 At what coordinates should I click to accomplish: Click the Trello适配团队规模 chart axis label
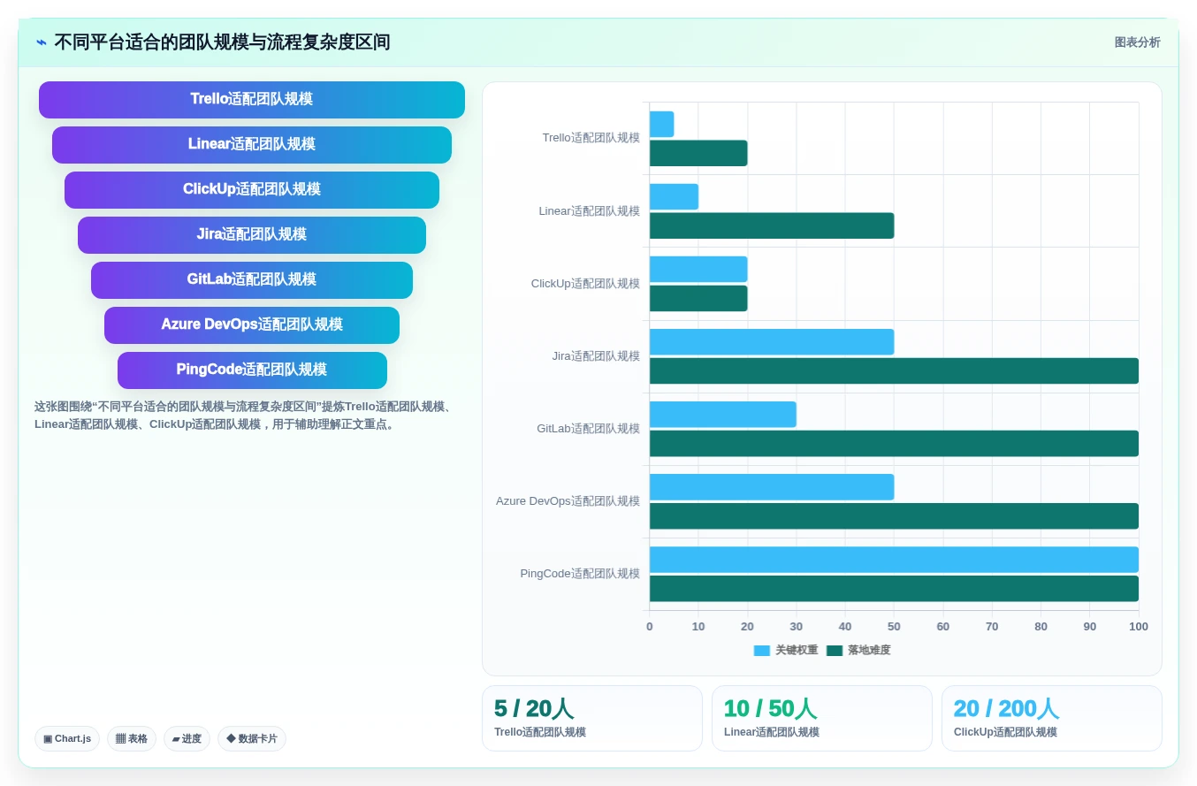tap(591, 138)
